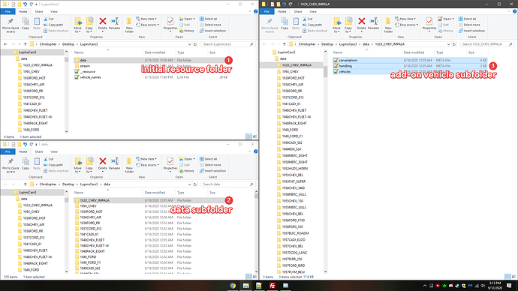This screenshot has width=518, height=291.
Task: Expand address history dropdown in LupinoCars3 window
Action: [190, 44]
